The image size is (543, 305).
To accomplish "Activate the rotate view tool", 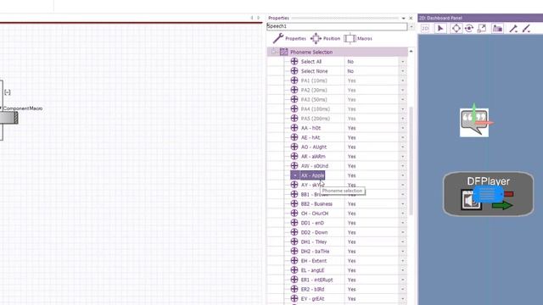I will 469,28.
